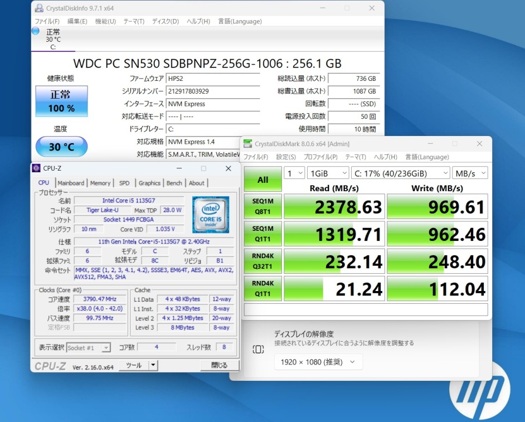Click the 2378.63 sequential read result
Viewport: 525px width, 422px height.
[x=334, y=206]
